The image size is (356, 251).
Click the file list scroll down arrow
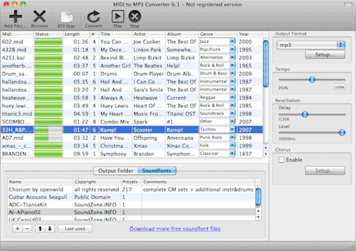pyautogui.click(x=266, y=154)
